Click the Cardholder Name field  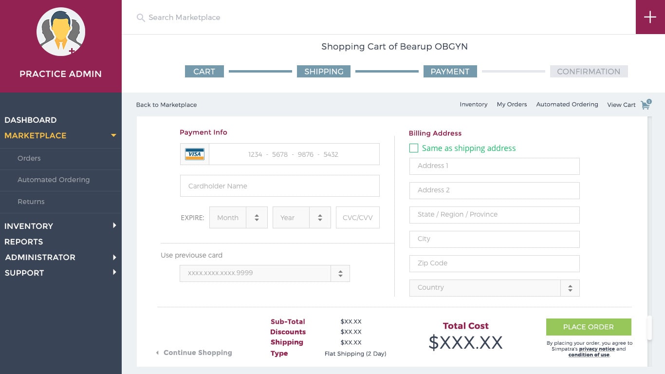point(279,186)
